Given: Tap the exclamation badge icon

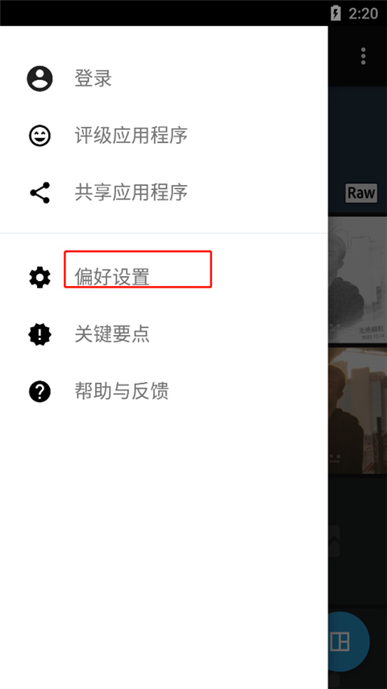Looking at the screenshot, I should click(x=40, y=335).
